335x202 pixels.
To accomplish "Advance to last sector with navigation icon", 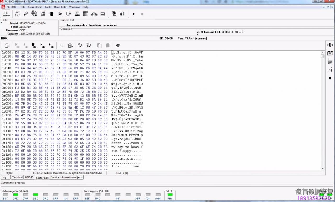I will [x=50, y=45].
